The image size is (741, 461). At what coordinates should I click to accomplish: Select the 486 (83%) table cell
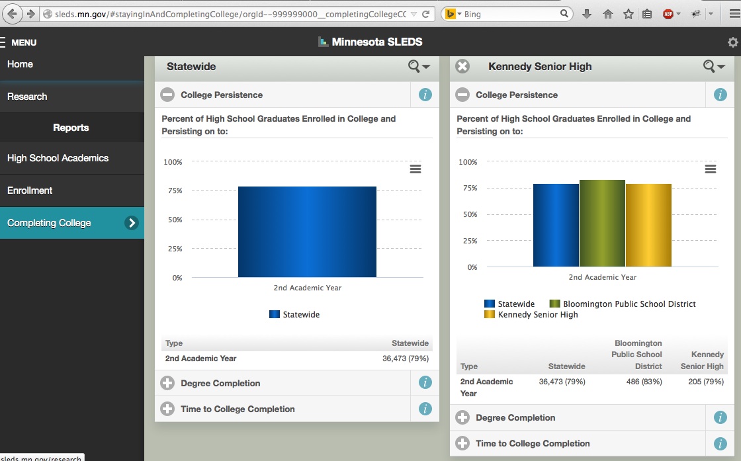click(x=644, y=382)
